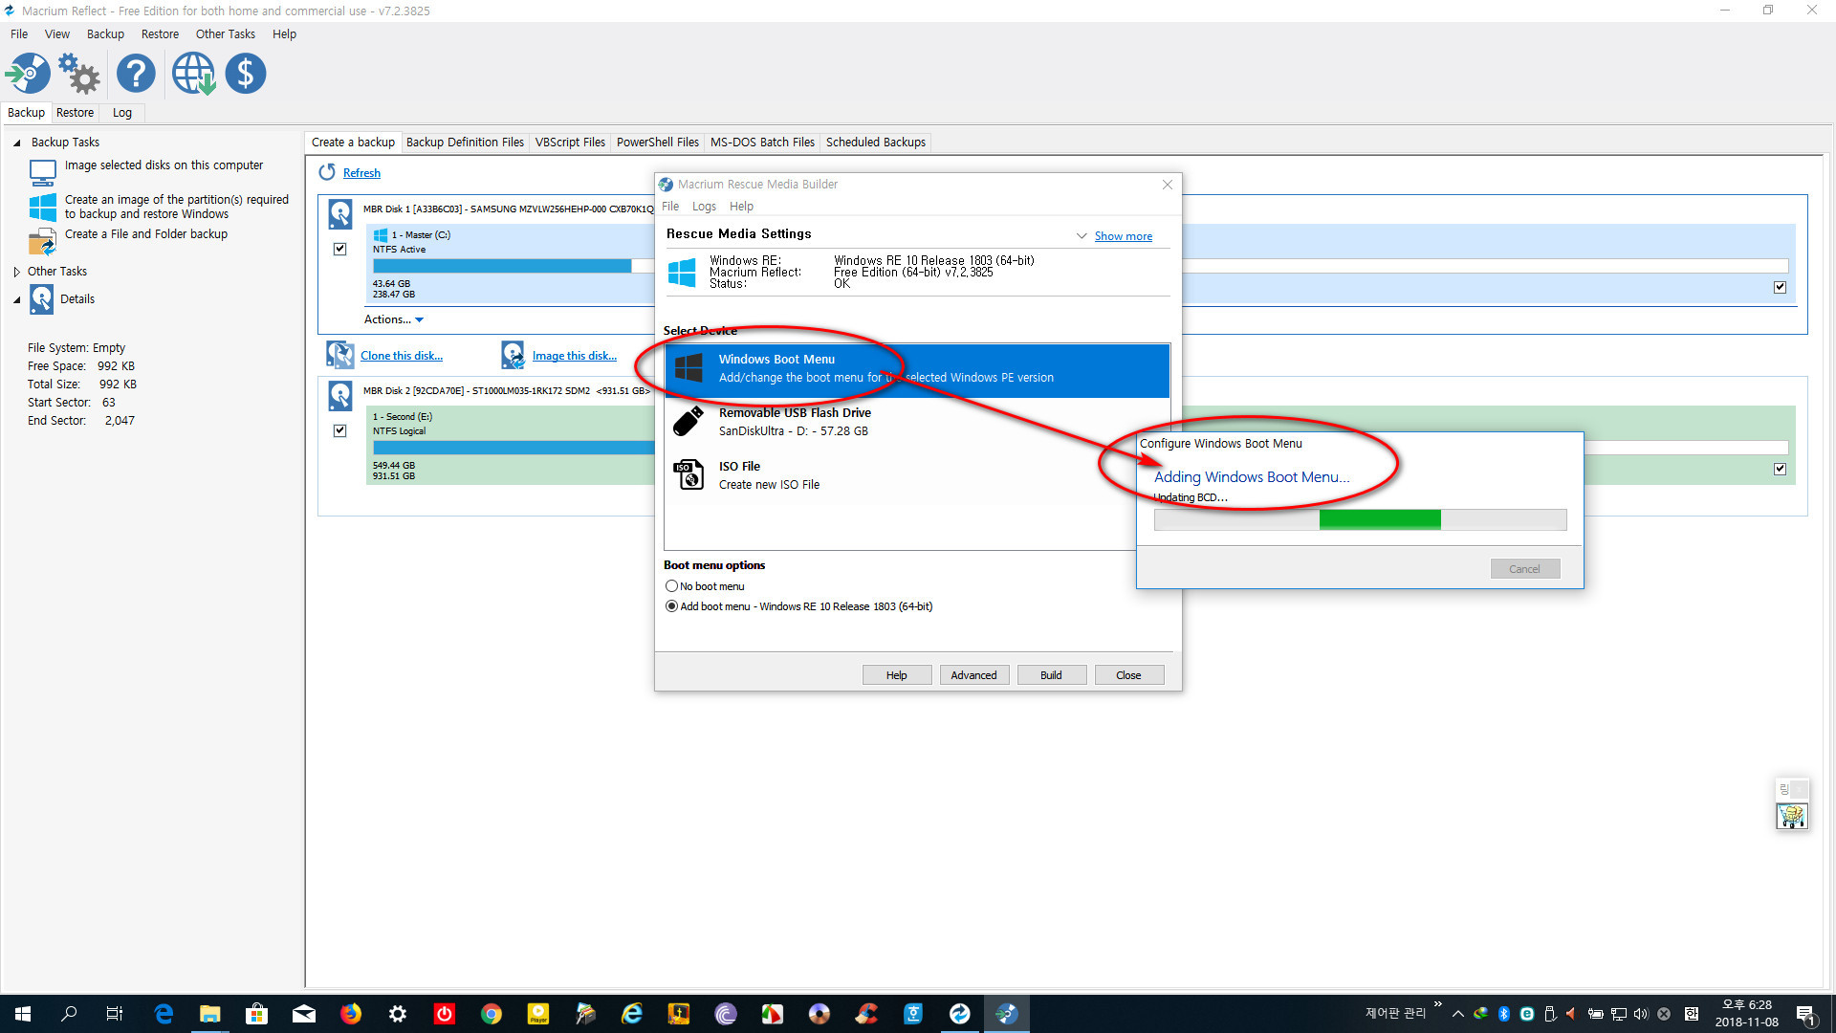Viewport: 1836px width, 1033px height.
Task: Select the No boot menu radio option
Action: (x=671, y=586)
